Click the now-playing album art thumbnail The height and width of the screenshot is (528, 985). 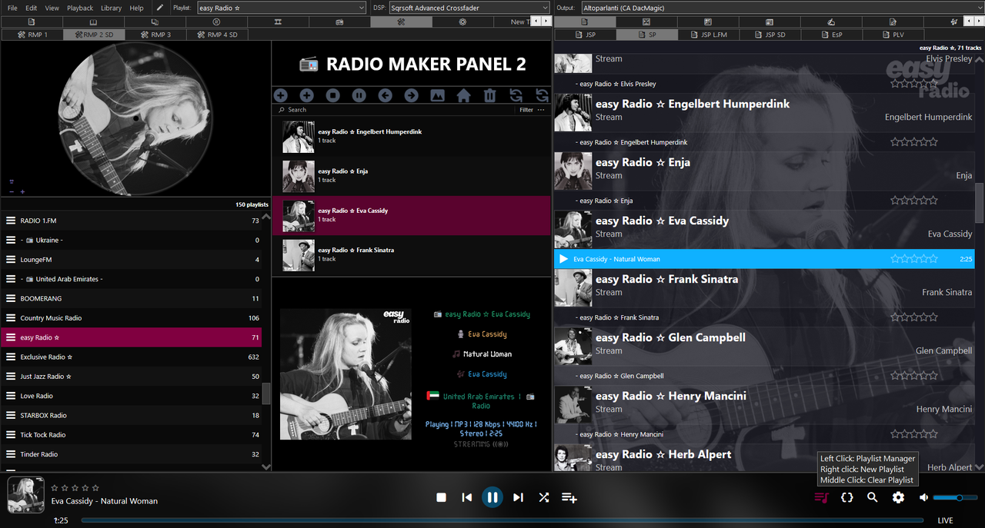pyautogui.click(x=25, y=496)
